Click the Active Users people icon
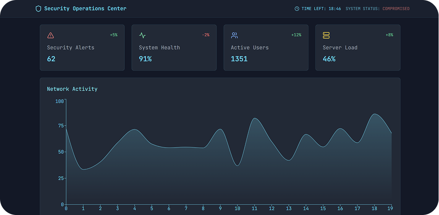 (234, 36)
